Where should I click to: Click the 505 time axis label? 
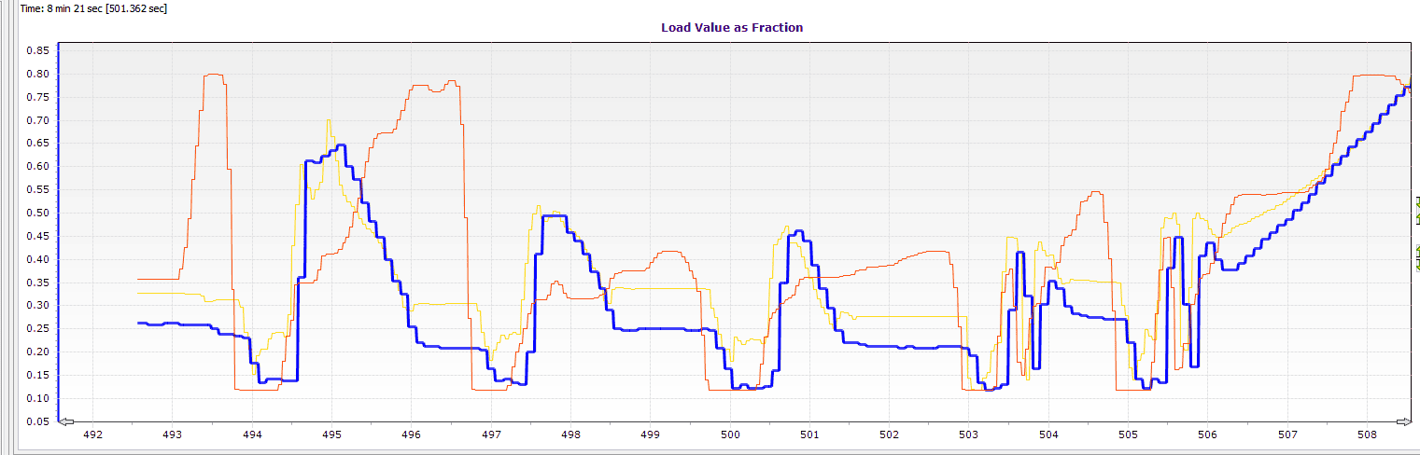[x=1128, y=434]
